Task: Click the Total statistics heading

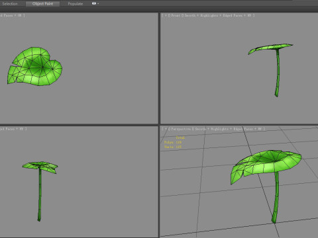Action: [x=180, y=138]
